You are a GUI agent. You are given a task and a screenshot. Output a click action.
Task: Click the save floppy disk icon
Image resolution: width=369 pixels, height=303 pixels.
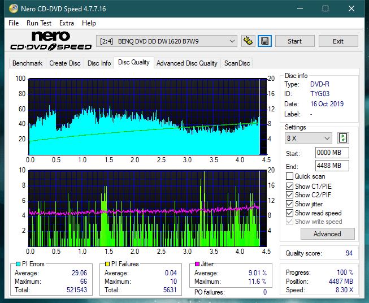click(265, 41)
